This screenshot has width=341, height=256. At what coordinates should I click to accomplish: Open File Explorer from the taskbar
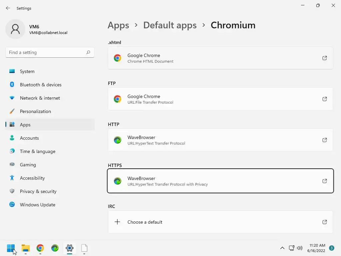[26, 248]
